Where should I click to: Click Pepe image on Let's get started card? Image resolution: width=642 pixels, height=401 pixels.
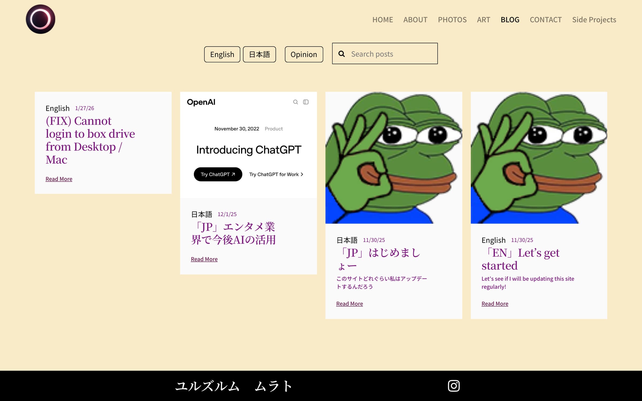click(x=539, y=158)
